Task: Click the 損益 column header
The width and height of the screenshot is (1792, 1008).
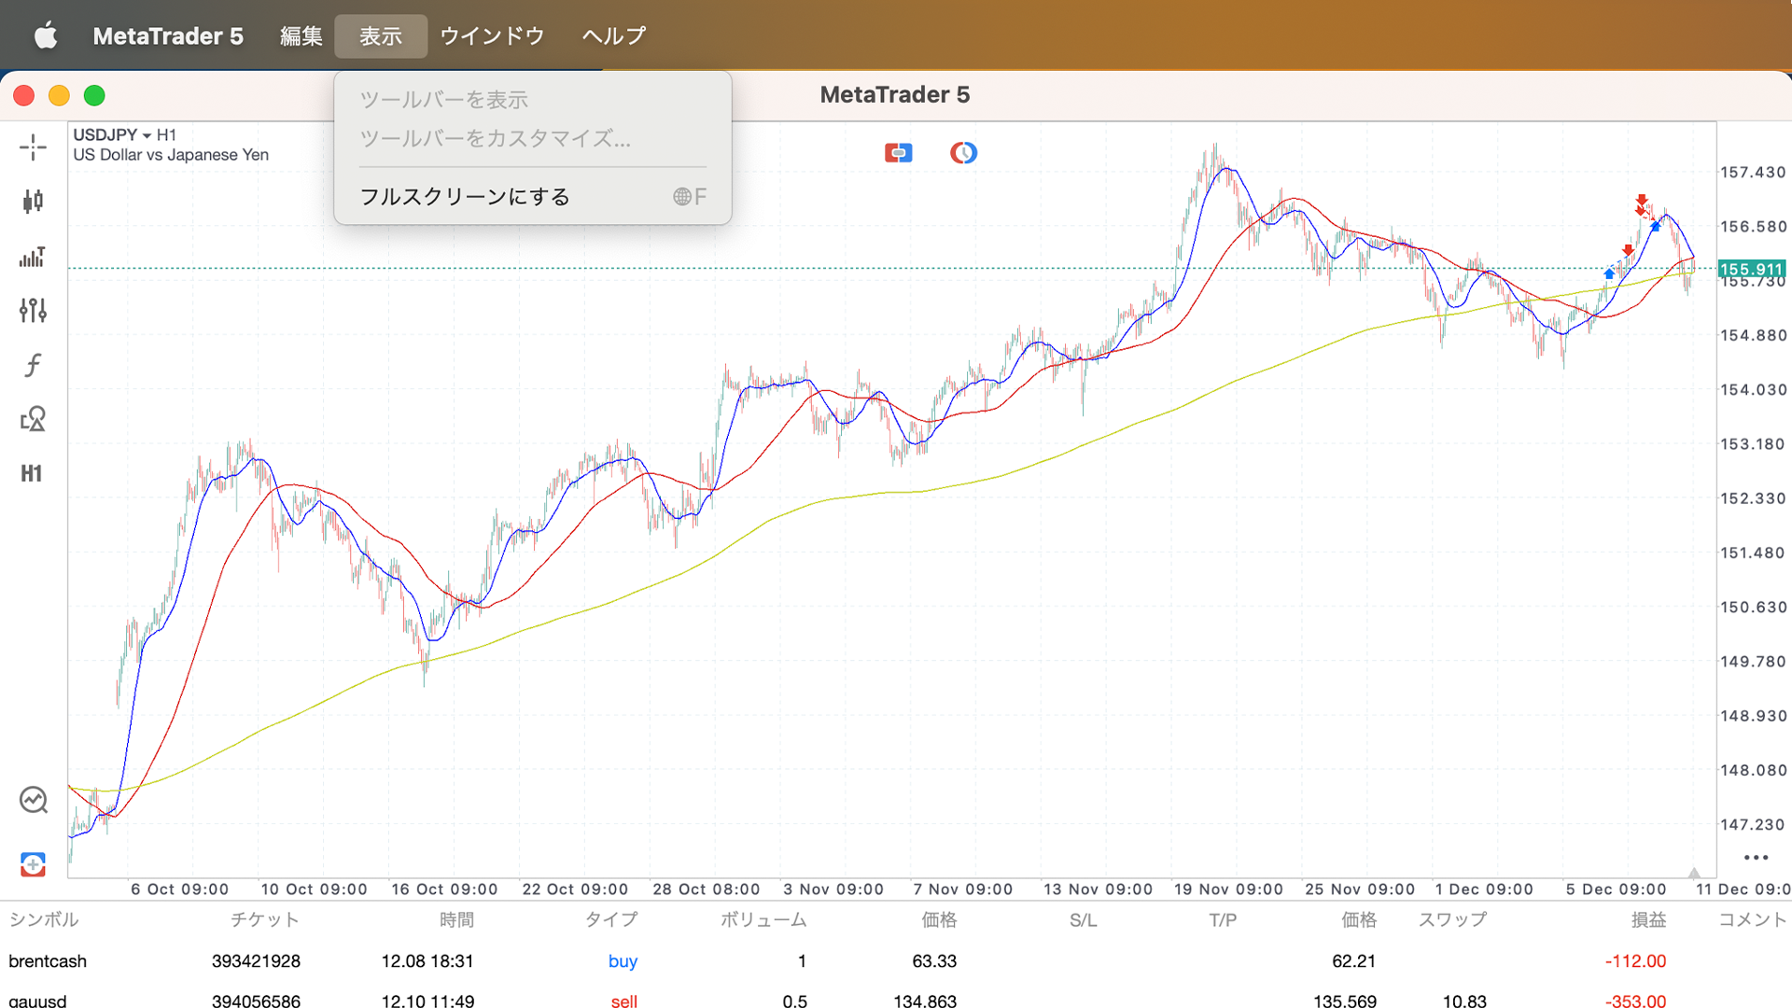Action: point(1647,920)
